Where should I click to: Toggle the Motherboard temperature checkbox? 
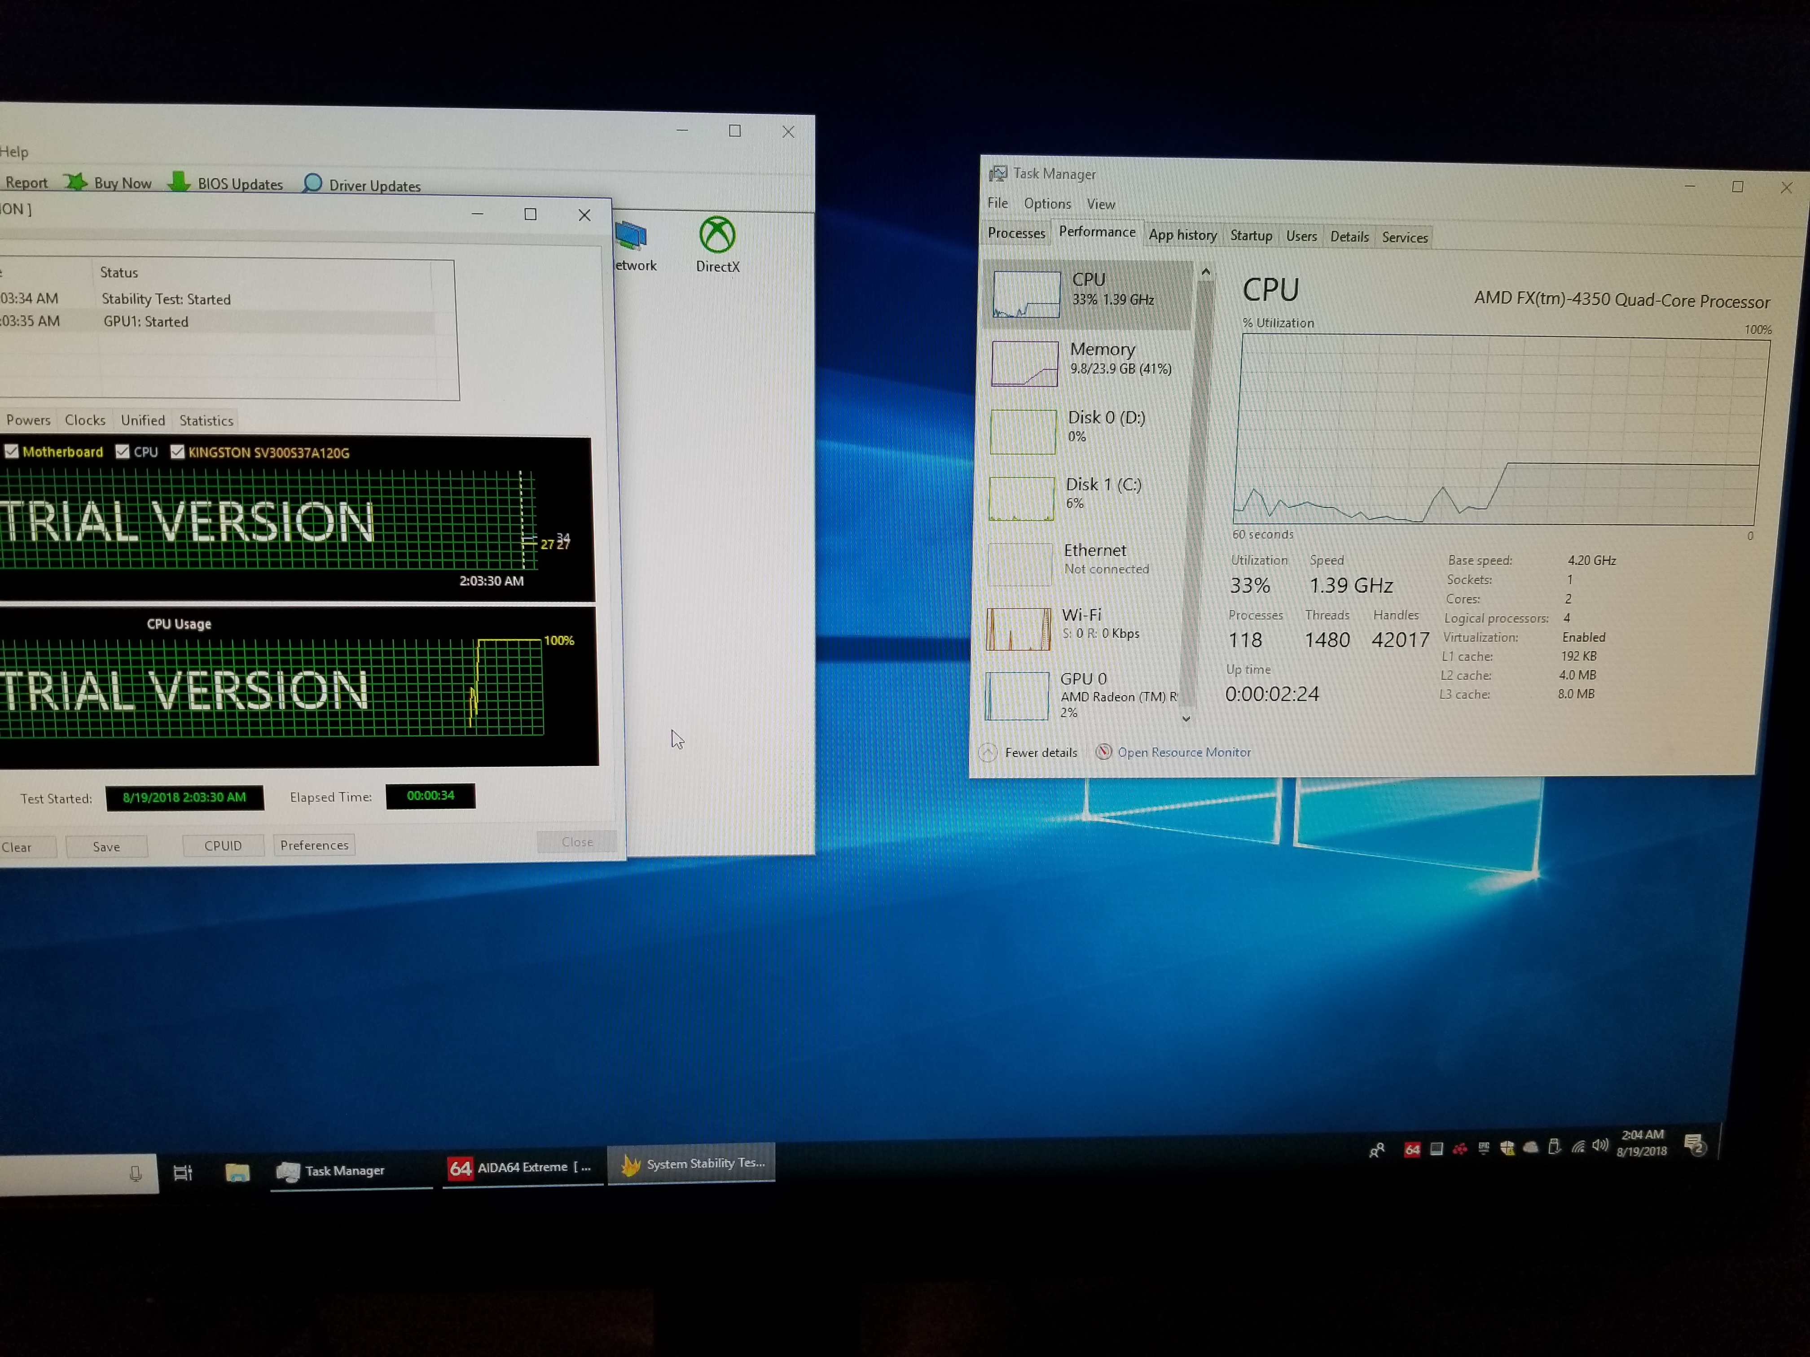(x=12, y=451)
